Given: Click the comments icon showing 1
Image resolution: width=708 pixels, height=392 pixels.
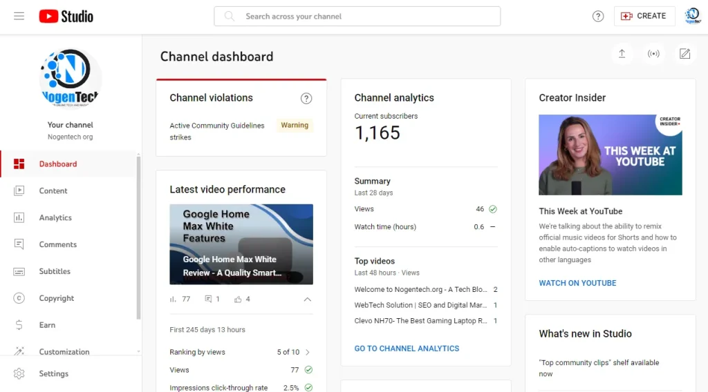Looking at the screenshot, I should coord(208,300).
